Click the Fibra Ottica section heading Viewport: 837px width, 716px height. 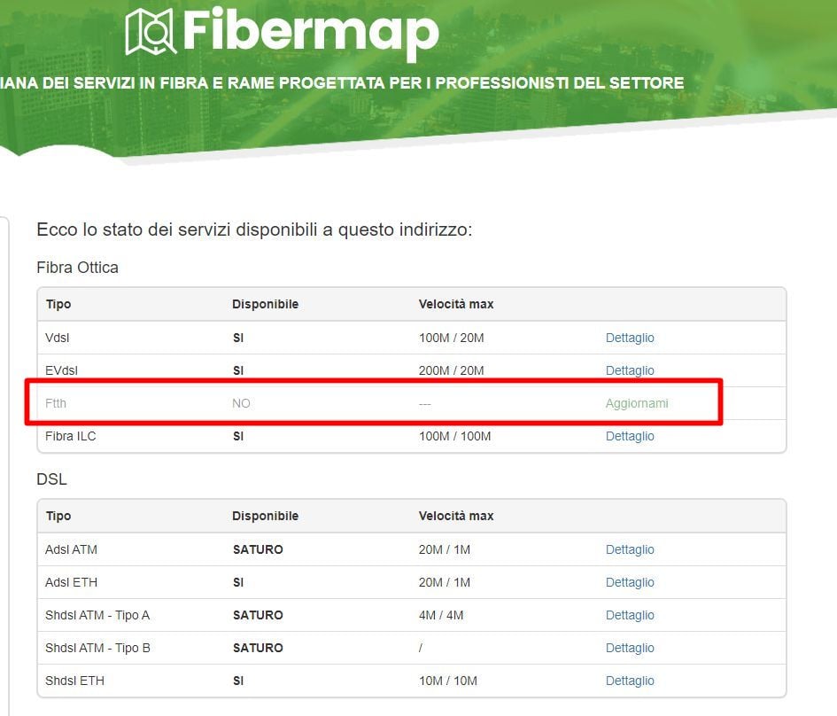[x=77, y=268]
